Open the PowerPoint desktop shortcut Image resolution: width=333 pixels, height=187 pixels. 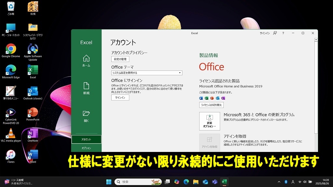pyautogui.click(x=33, y=114)
